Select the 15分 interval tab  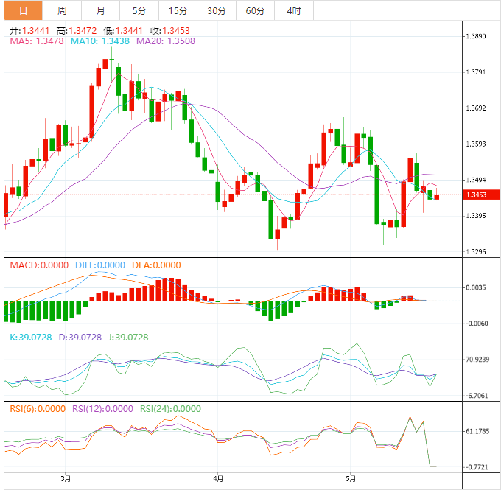tap(178, 10)
